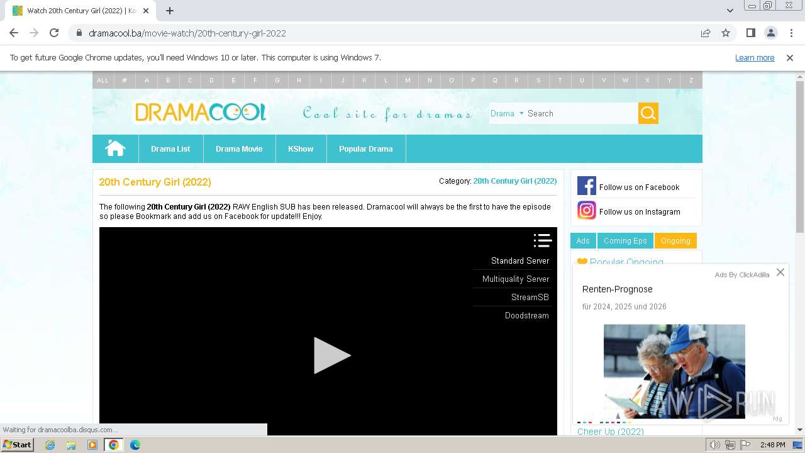Viewport: 805px width, 453px height.
Task: Open the Drama List menu
Action: click(x=170, y=148)
